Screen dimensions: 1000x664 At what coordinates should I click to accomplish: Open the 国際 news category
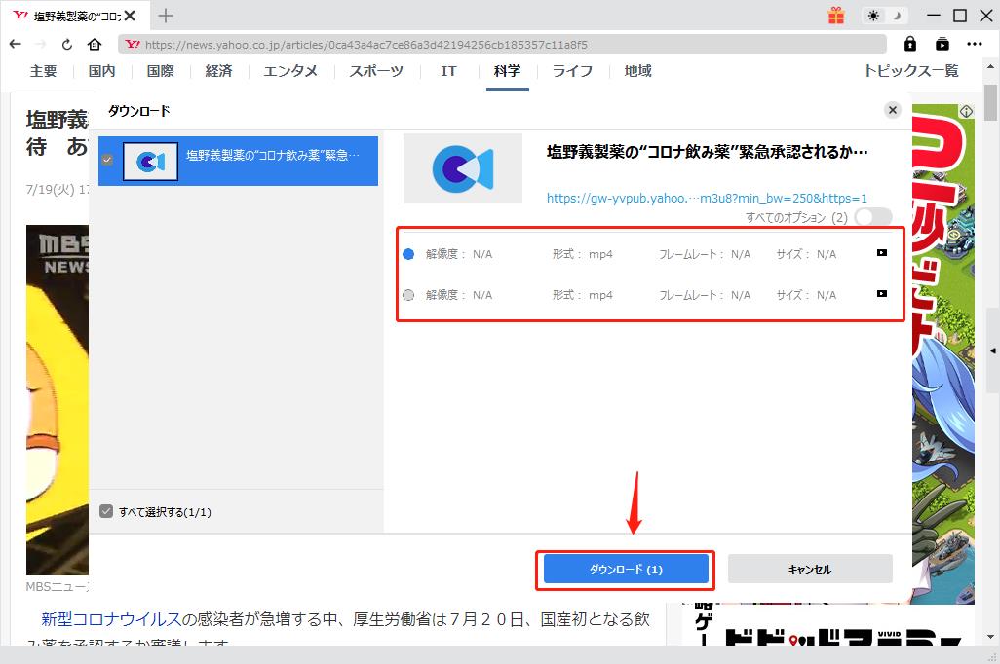160,71
